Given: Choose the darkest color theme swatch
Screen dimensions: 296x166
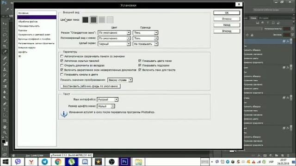Looking at the screenshot, I should click(x=85, y=20).
